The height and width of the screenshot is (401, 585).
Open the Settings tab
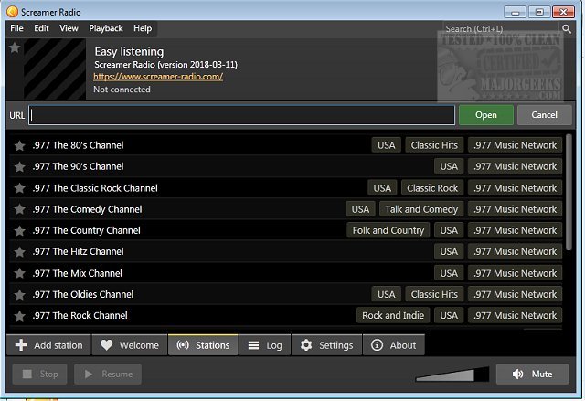pyautogui.click(x=327, y=345)
